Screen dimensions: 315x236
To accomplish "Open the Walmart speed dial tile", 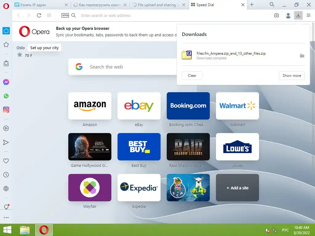I will pos(237,106).
